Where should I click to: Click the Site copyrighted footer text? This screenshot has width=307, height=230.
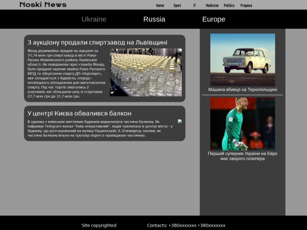click(x=99, y=225)
